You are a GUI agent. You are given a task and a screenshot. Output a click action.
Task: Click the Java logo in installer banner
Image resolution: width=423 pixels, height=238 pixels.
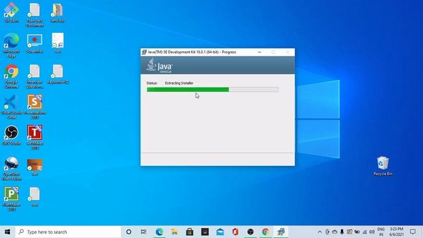(159, 65)
